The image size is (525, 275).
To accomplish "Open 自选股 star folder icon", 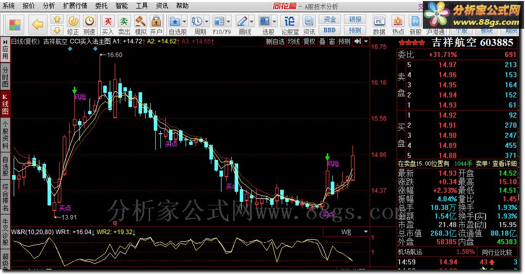I will pos(175,21).
